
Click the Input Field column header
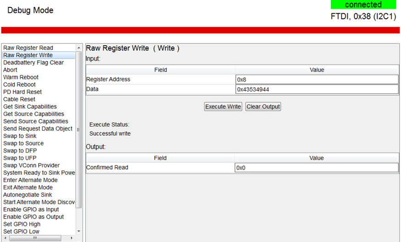point(161,70)
